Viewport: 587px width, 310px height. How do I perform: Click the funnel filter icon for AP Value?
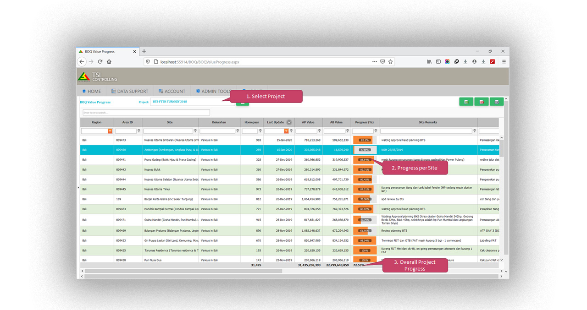pyautogui.click(x=319, y=131)
